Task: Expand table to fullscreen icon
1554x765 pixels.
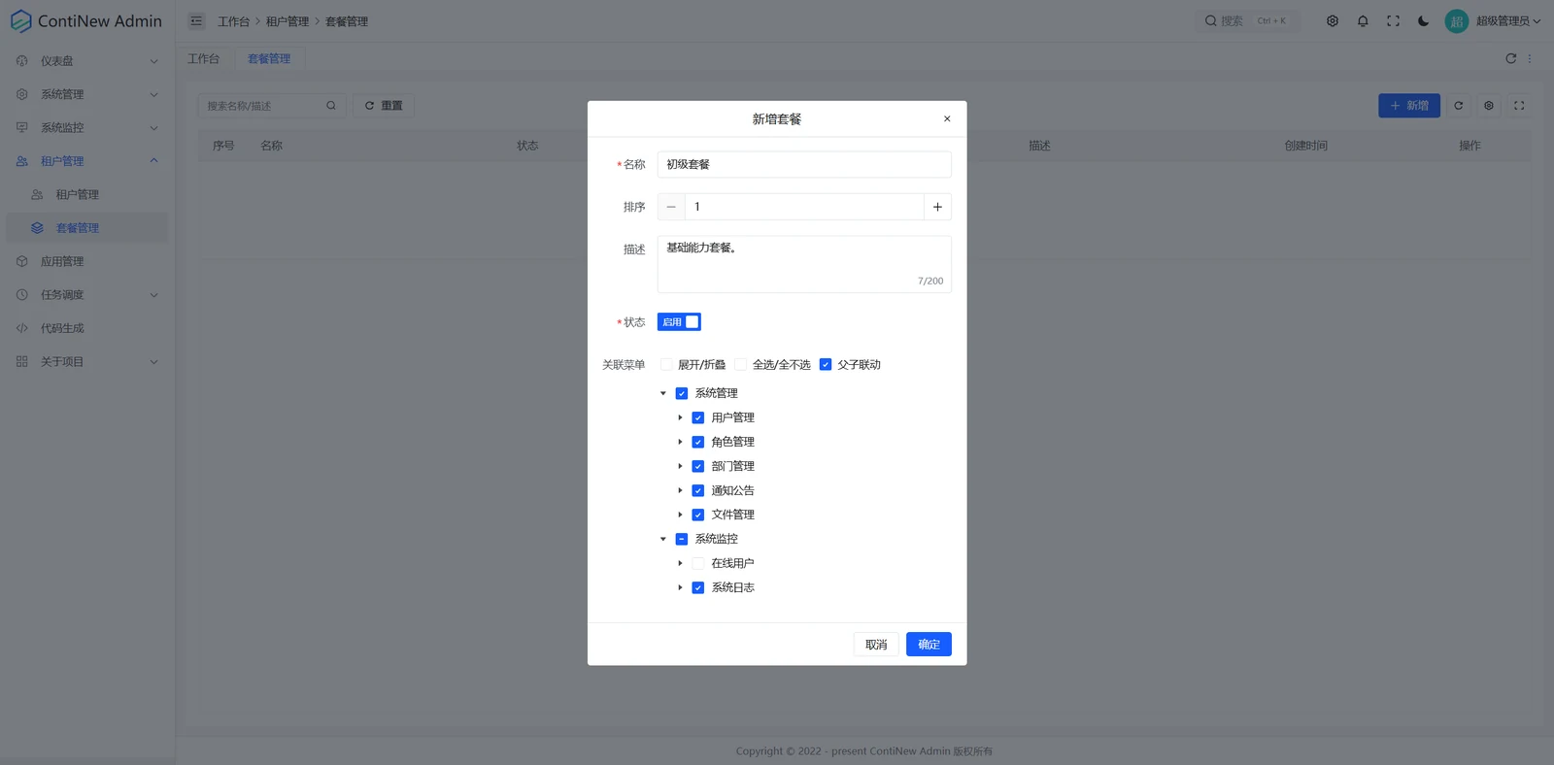Action: (1519, 105)
